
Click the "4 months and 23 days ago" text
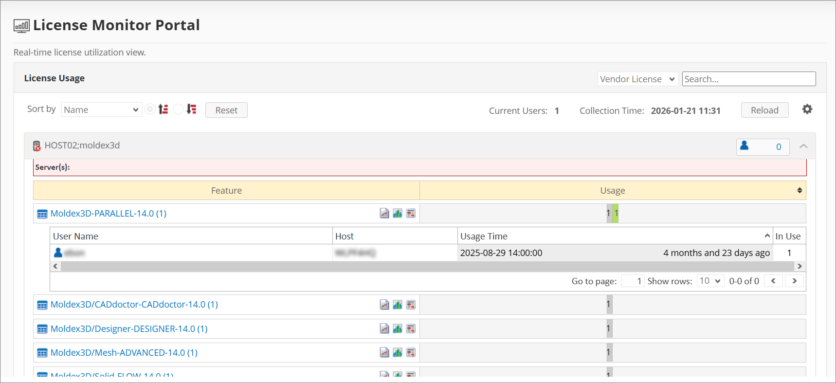click(x=716, y=253)
